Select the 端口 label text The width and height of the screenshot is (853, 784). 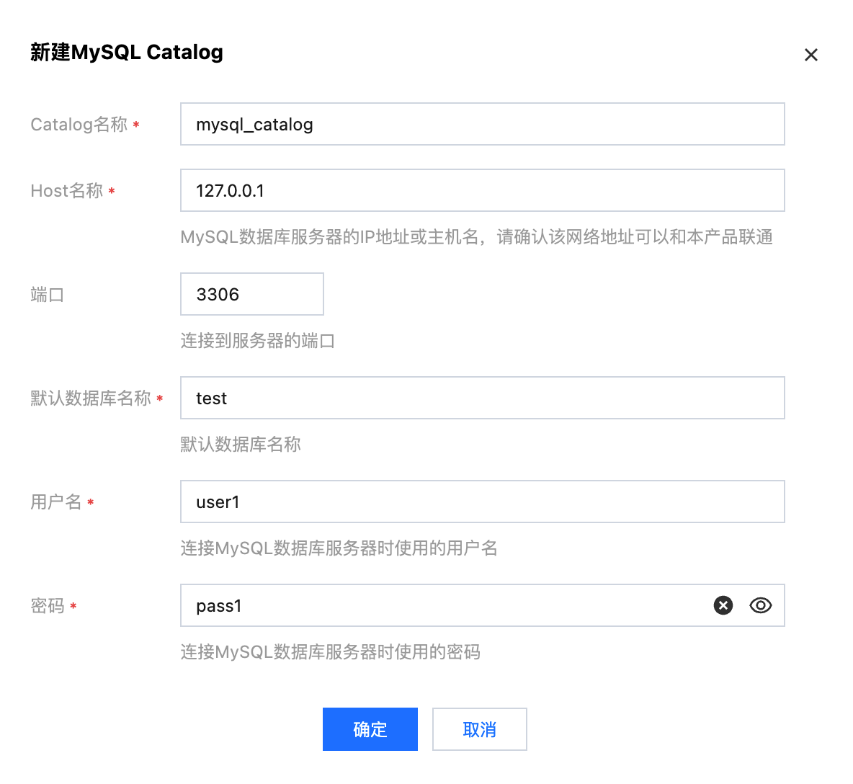tap(48, 295)
